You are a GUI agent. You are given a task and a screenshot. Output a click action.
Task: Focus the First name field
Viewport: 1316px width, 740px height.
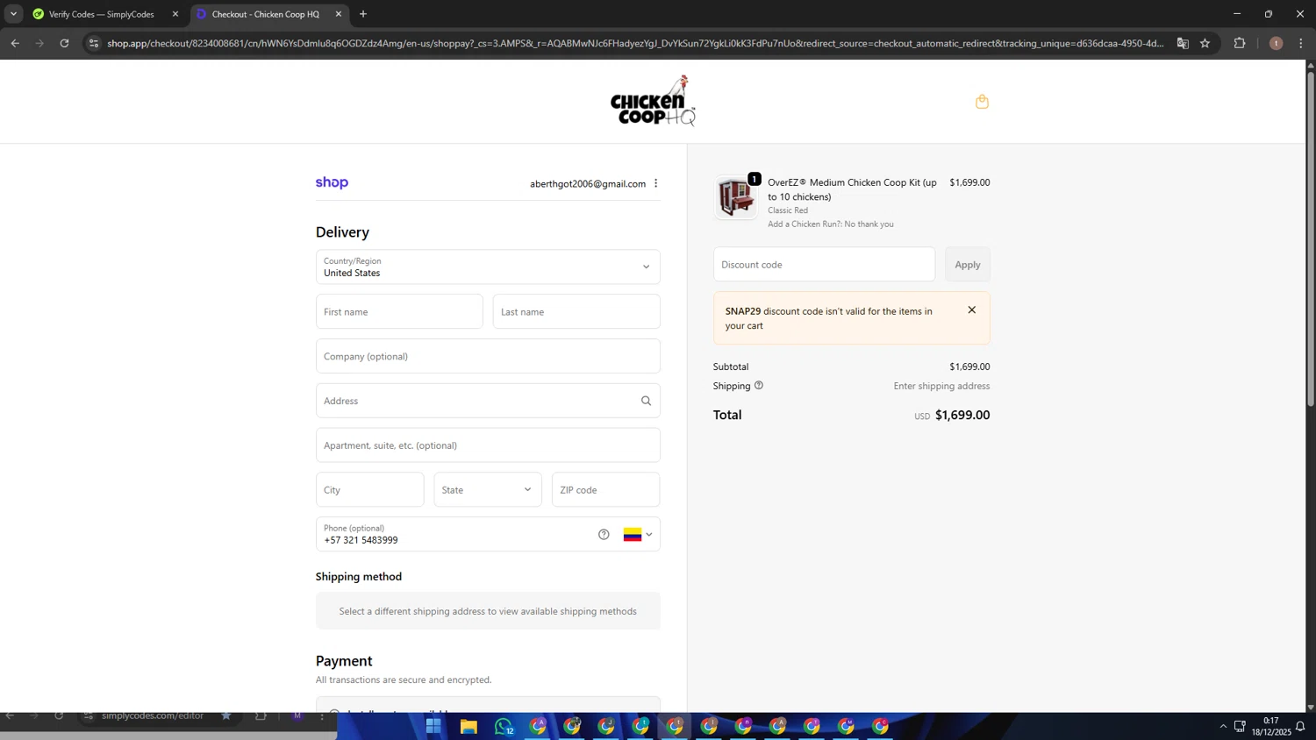point(399,311)
